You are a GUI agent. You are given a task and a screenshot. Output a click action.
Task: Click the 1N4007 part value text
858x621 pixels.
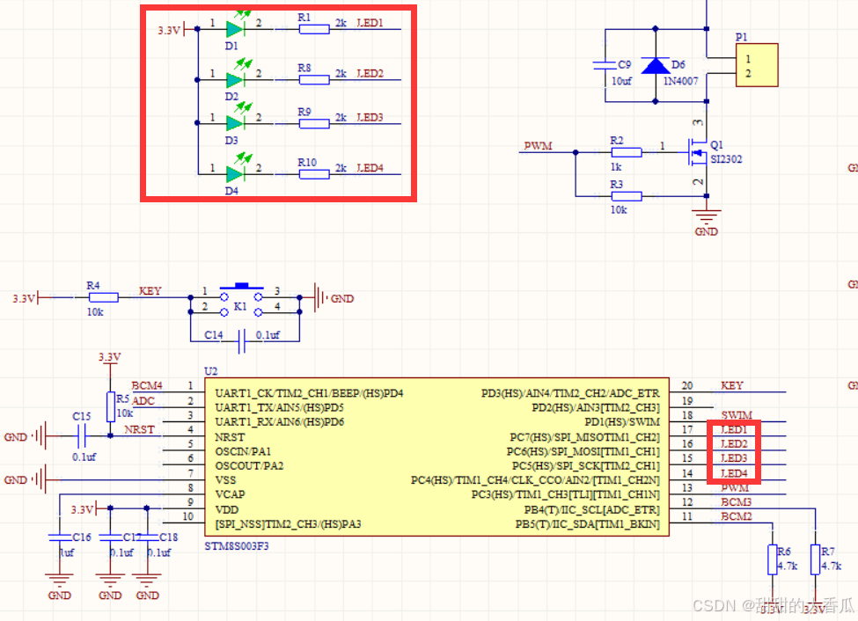click(x=681, y=81)
